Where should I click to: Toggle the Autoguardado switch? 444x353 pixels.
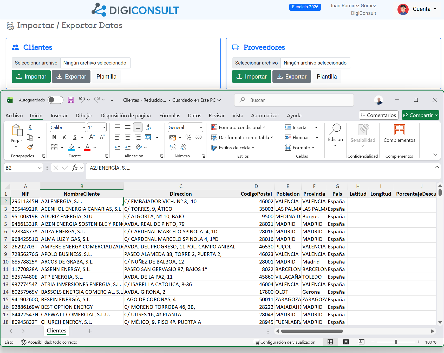tap(55, 100)
